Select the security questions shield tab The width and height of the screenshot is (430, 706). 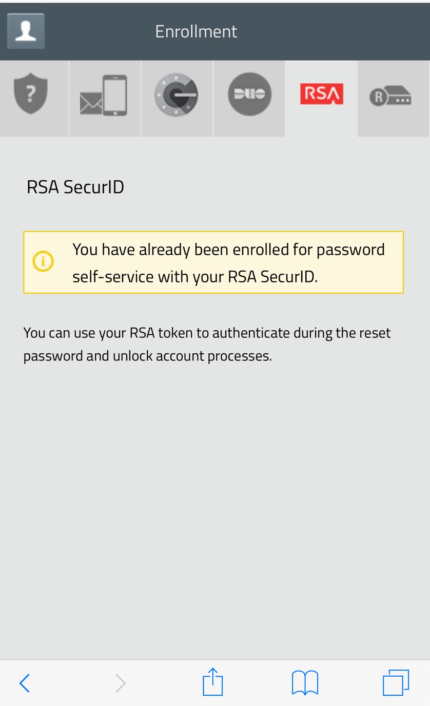point(31,96)
